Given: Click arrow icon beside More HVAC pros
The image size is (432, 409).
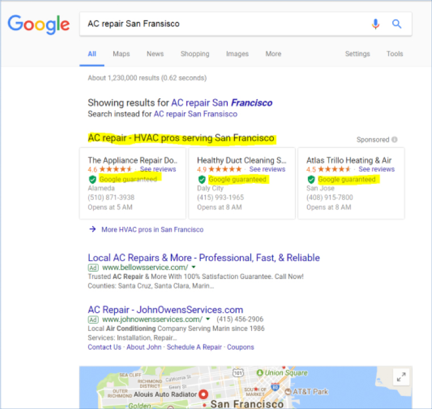Looking at the screenshot, I should pyautogui.click(x=93, y=229).
